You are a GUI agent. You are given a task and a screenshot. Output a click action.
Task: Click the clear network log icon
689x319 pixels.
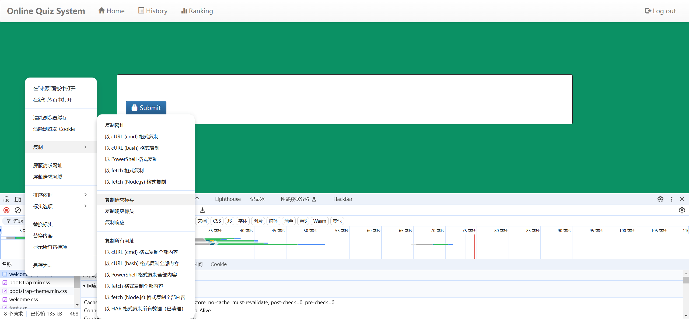[x=18, y=210]
